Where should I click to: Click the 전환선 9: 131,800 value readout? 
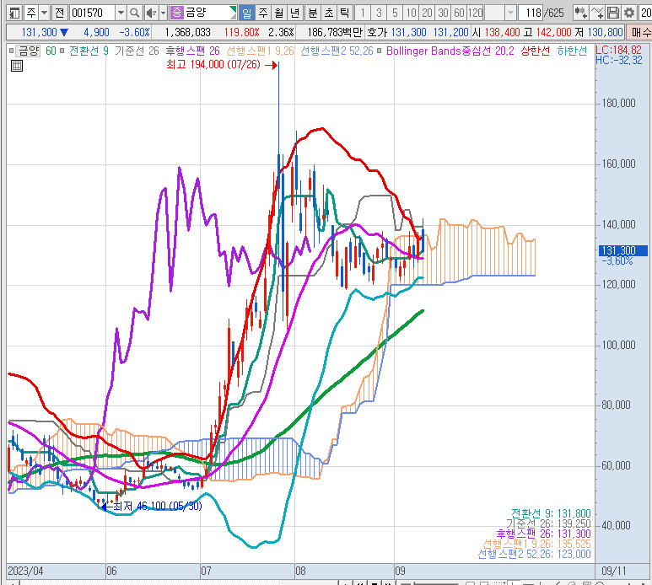pos(551,513)
